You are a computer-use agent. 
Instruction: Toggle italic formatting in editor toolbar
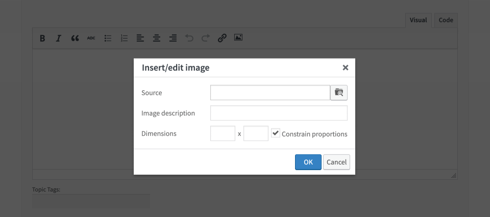tap(58, 38)
